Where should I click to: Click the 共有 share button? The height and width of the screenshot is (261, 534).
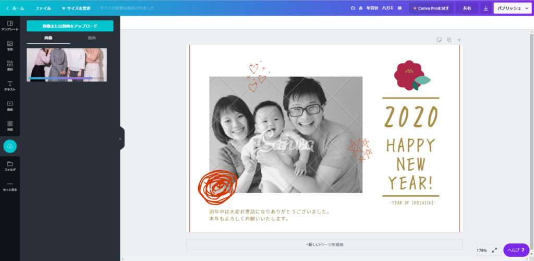[467, 8]
